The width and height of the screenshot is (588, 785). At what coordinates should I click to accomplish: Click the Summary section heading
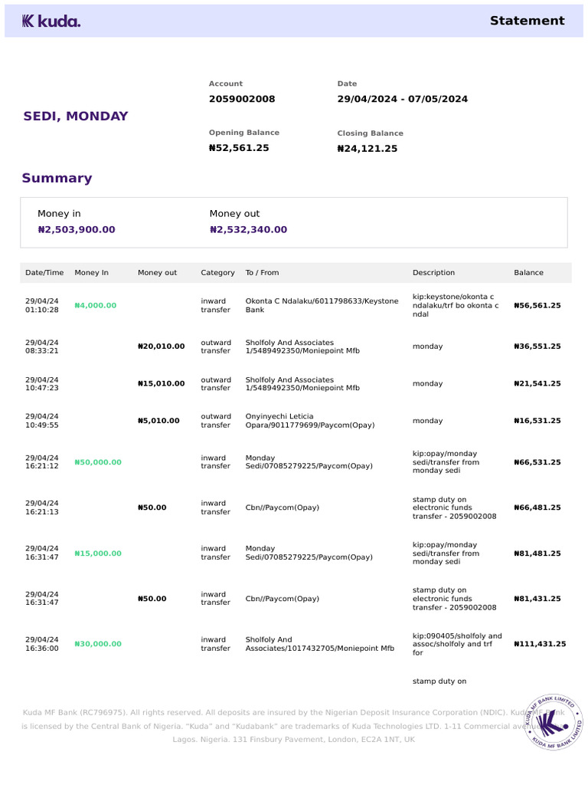click(57, 179)
